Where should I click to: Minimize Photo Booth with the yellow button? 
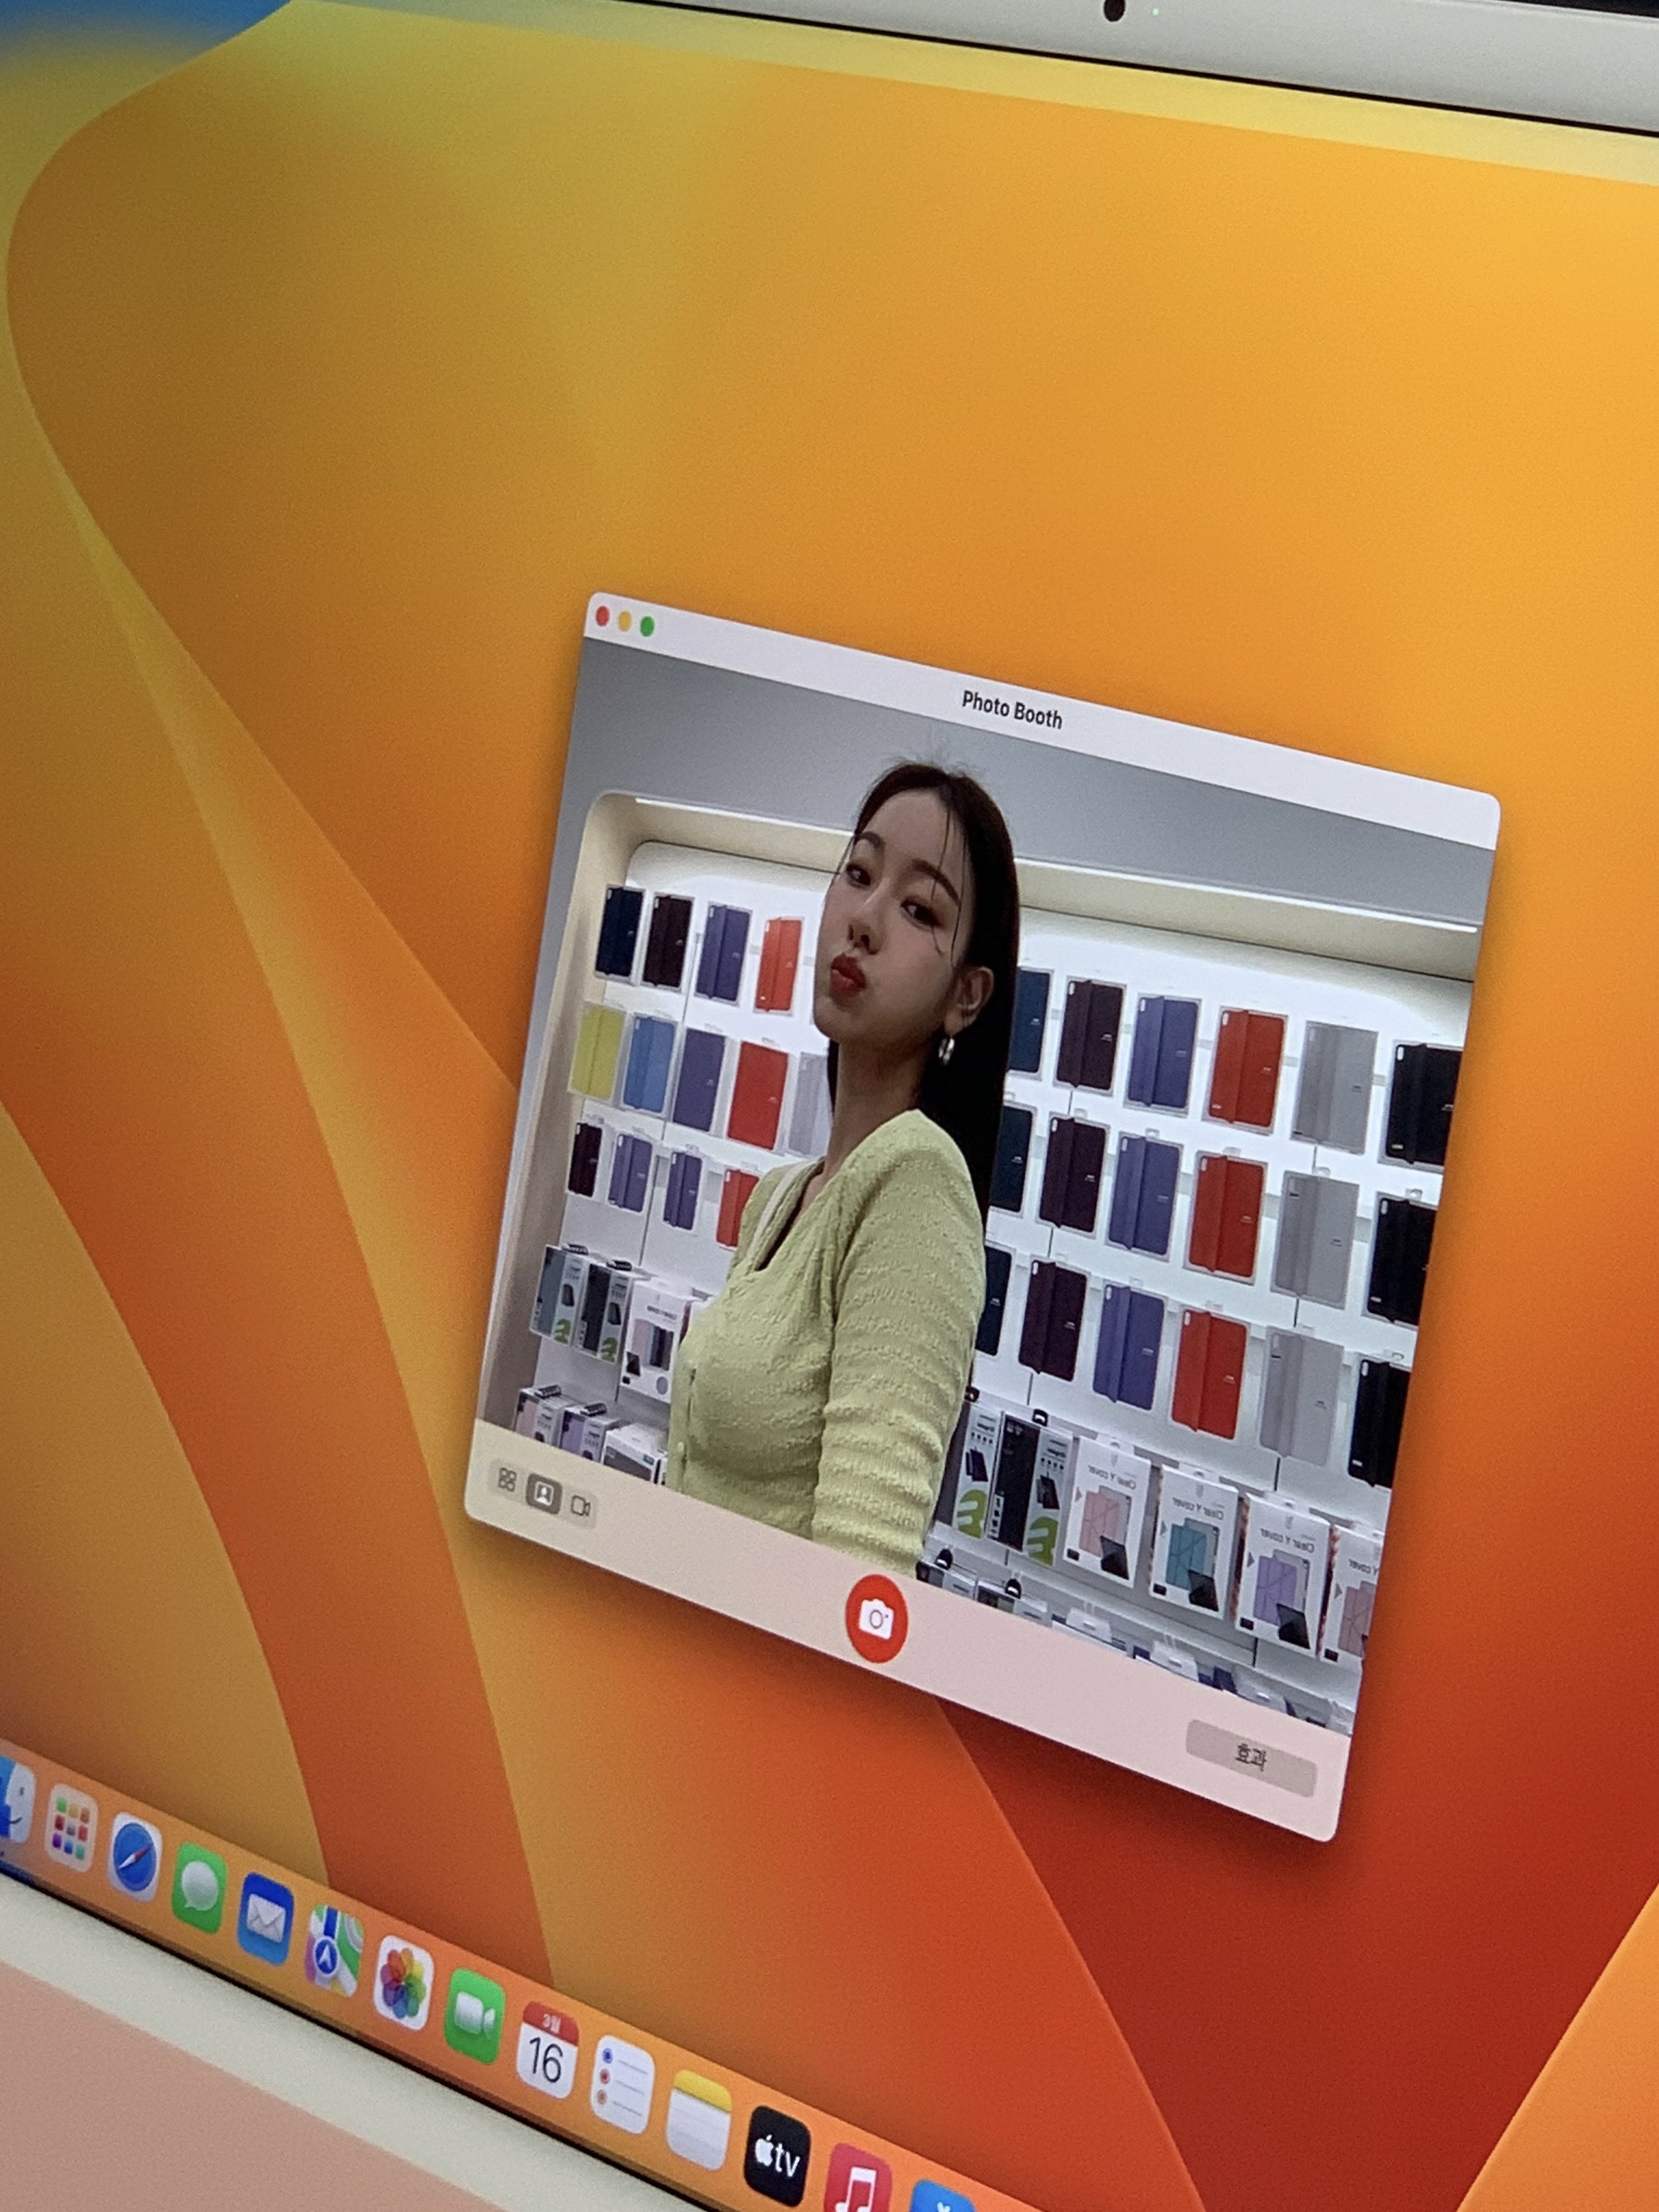tap(624, 622)
